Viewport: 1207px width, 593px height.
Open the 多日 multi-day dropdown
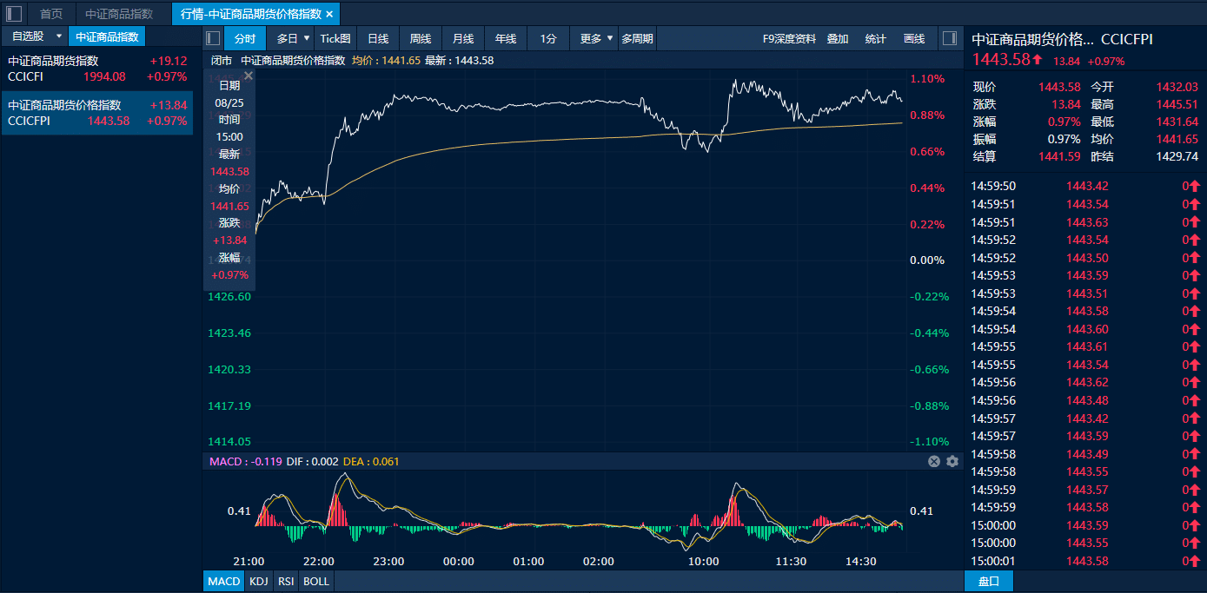pyautogui.click(x=306, y=38)
